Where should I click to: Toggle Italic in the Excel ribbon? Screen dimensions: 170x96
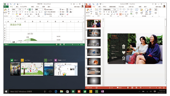click(x=15, y=12)
